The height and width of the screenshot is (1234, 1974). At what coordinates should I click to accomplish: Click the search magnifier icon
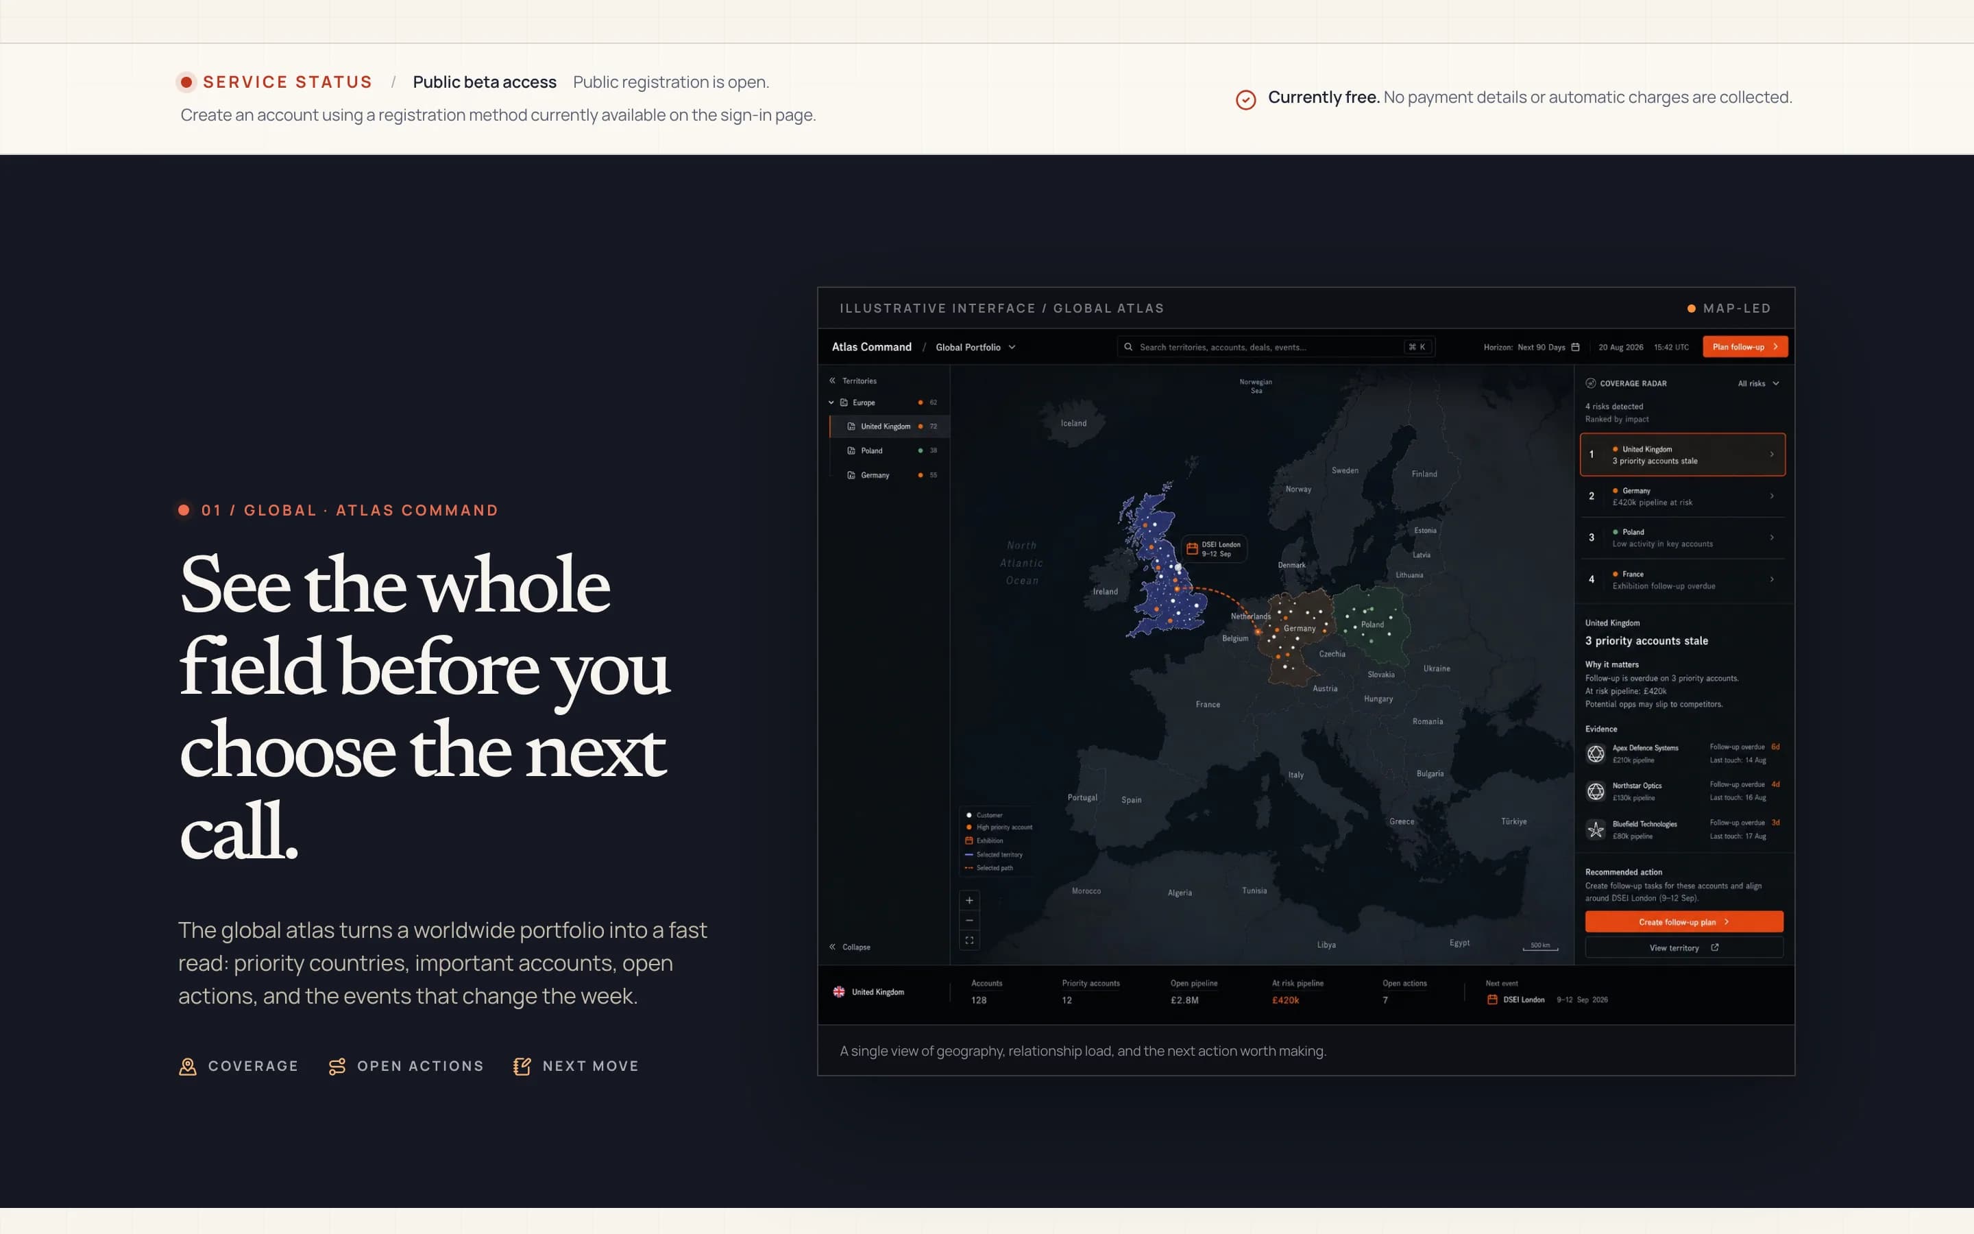point(1128,347)
